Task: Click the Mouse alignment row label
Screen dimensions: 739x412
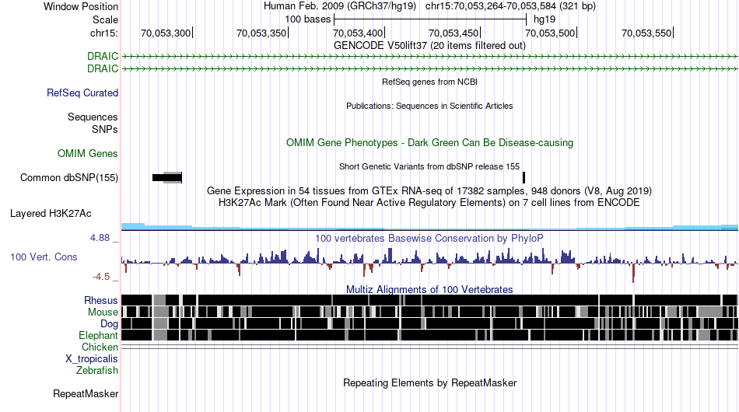Action: [103, 312]
